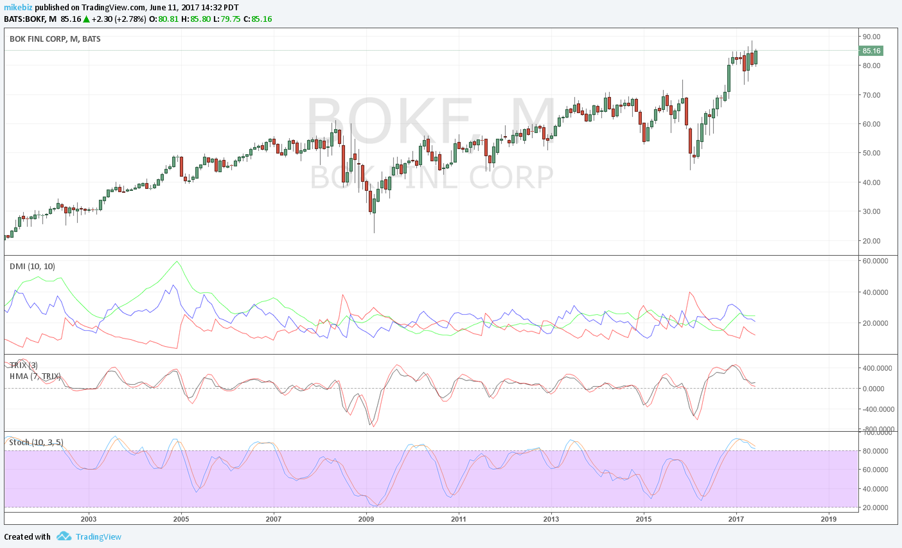
Task: Click the Stoch (10, 3, 5) indicator label
Action: click(x=37, y=442)
